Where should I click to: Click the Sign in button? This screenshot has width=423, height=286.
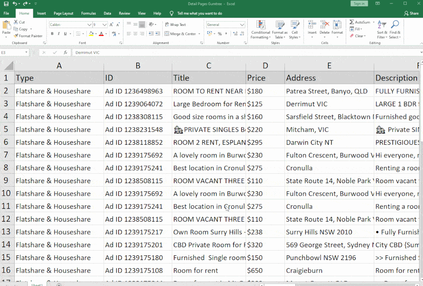[359, 3]
